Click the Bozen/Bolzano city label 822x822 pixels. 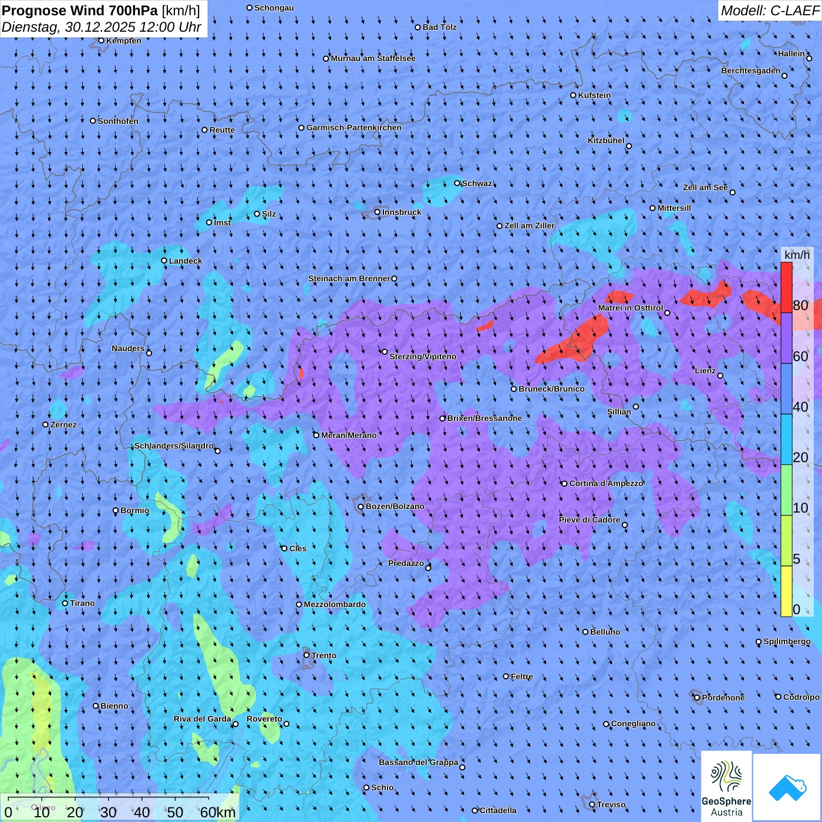coord(395,506)
